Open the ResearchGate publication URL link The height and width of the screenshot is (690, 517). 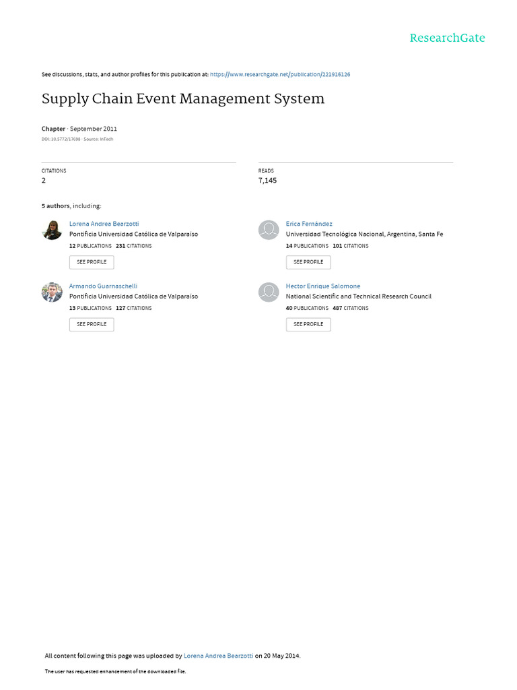pos(280,74)
